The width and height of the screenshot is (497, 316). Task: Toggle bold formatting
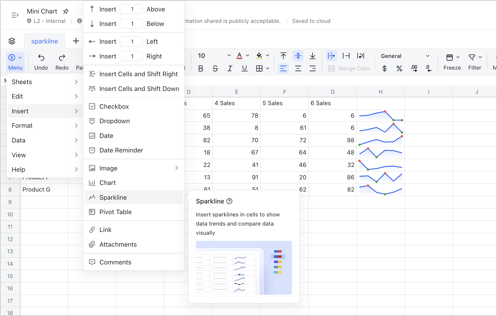click(200, 68)
